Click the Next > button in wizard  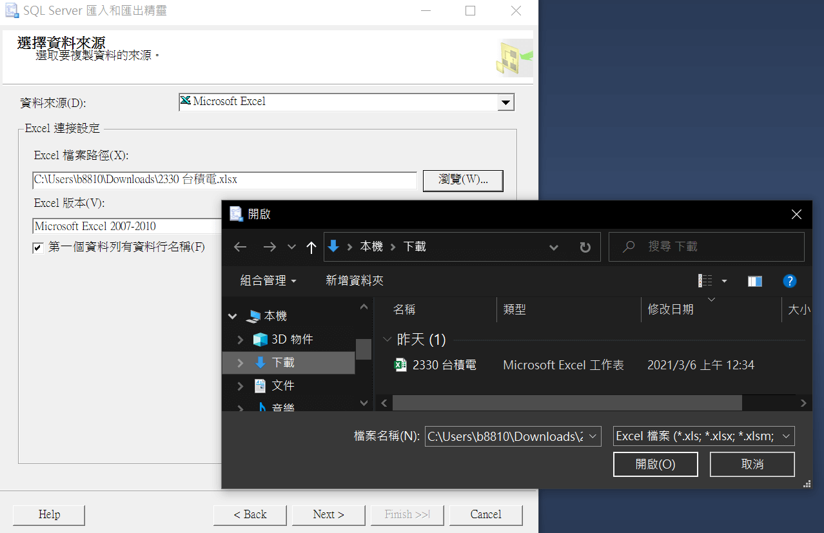tap(329, 514)
